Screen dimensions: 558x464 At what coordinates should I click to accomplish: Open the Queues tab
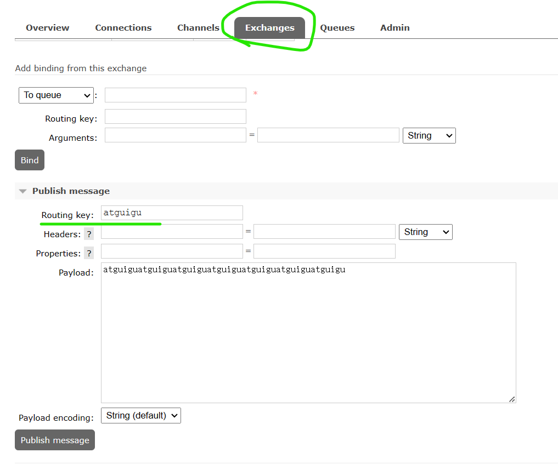(337, 28)
